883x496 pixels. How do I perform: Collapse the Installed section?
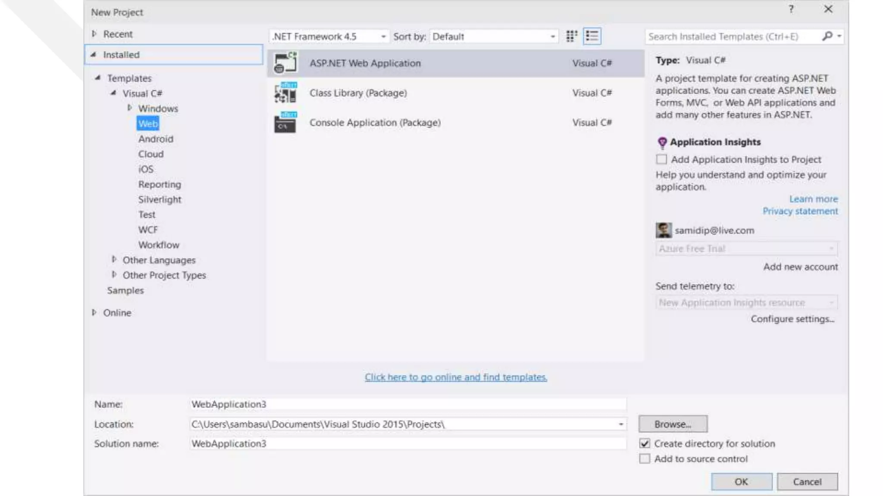point(93,54)
